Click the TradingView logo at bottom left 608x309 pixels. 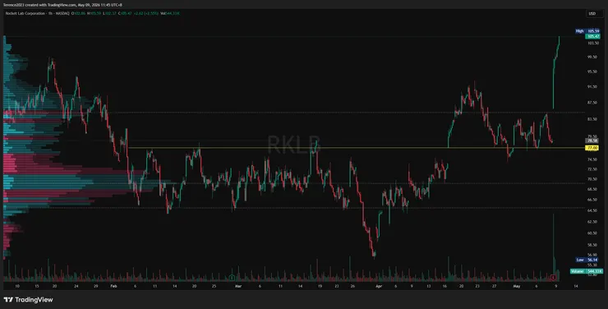pos(28,300)
